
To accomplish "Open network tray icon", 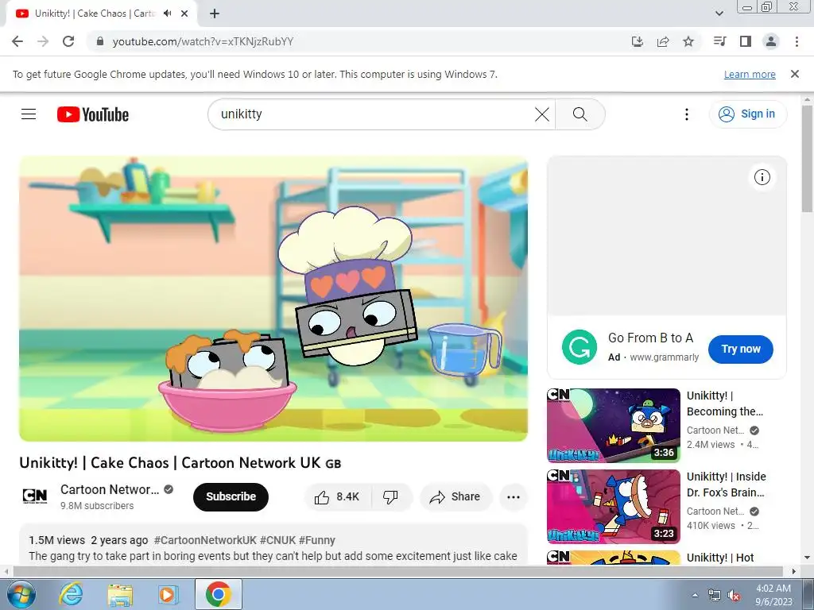I will point(715,596).
